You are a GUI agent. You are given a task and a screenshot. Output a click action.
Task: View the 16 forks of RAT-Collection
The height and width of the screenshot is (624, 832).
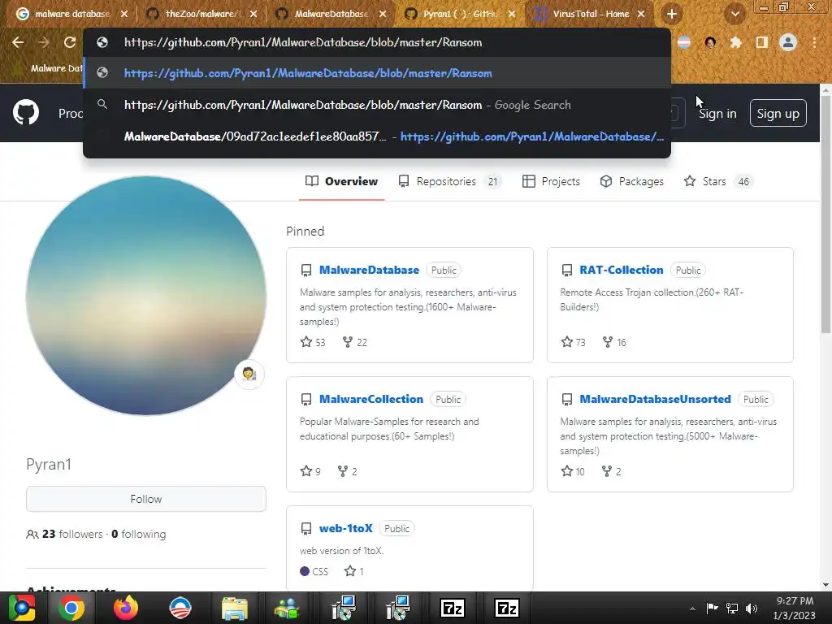(614, 342)
